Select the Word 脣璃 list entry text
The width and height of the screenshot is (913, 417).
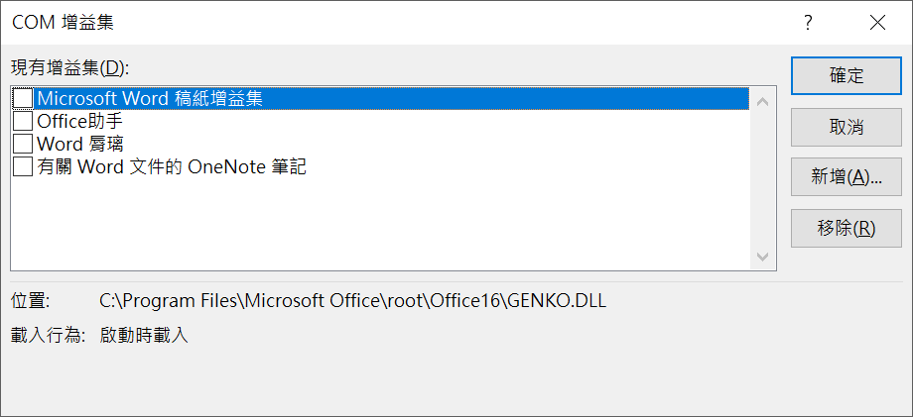click(80, 144)
